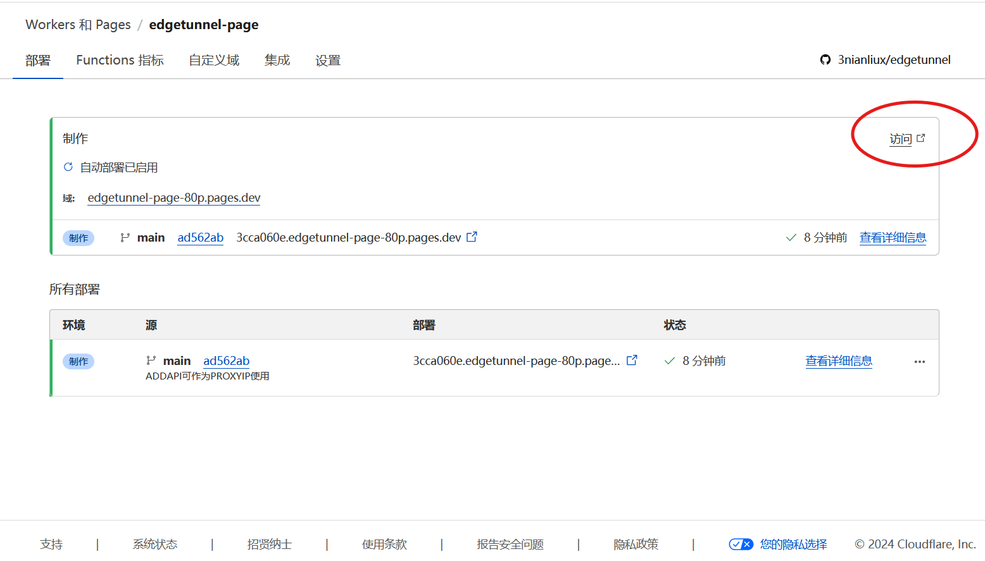Click 查看详细信息 in deployments table row
Screen dimensions: 985x561
point(839,361)
